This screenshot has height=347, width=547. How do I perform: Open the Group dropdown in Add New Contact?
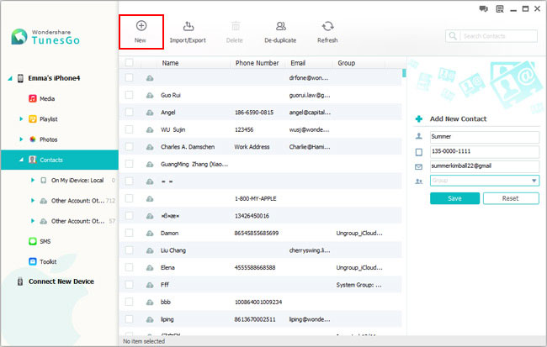coord(534,181)
